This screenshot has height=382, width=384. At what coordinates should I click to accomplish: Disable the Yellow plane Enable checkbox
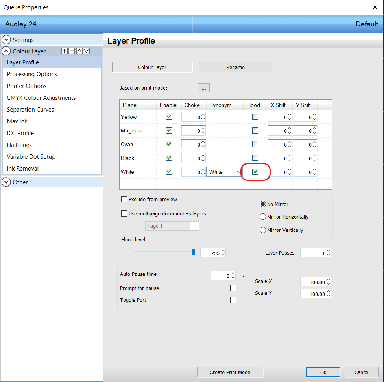[x=169, y=117]
